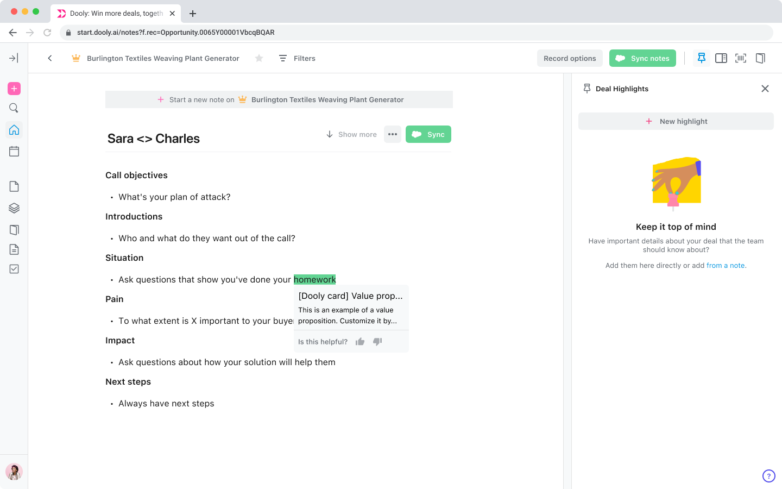The image size is (782, 489).
Task: Open the note's three-dot options menu
Action: coord(393,134)
